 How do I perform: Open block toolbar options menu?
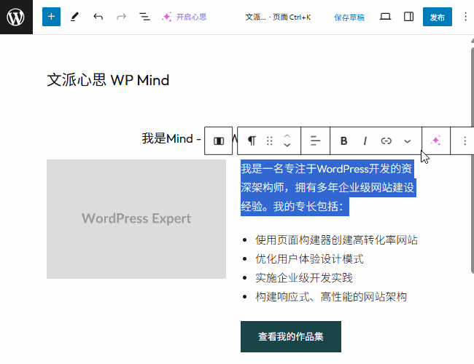tap(465, 141)
